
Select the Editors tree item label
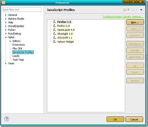pos(16,41)
